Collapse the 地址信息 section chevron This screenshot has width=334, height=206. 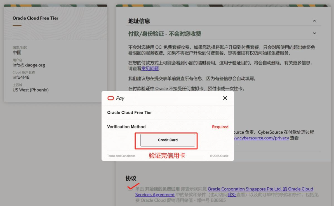tap(314, 21)
